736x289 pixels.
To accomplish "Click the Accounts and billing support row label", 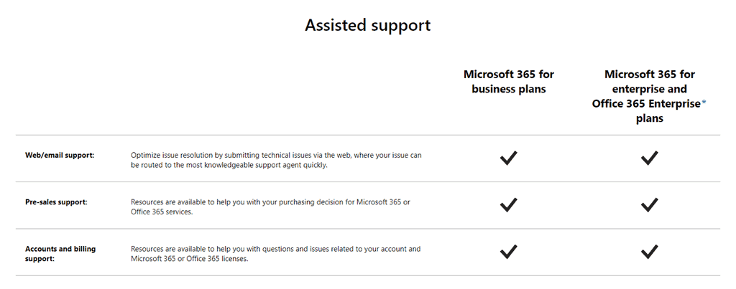I will tap(60, 253).
